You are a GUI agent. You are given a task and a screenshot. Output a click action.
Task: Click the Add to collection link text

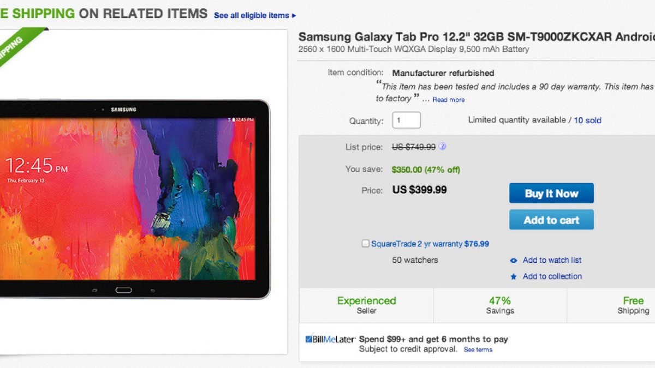click(552, 276)
